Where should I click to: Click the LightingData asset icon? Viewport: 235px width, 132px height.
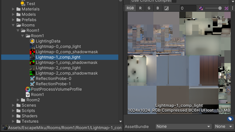tap(32, 41)
